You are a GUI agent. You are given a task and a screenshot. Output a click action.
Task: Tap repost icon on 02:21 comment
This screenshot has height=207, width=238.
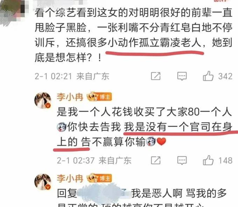pyautogui.click(x=156, y=76)
